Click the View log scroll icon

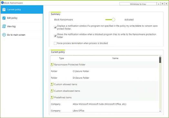[4, 26]
